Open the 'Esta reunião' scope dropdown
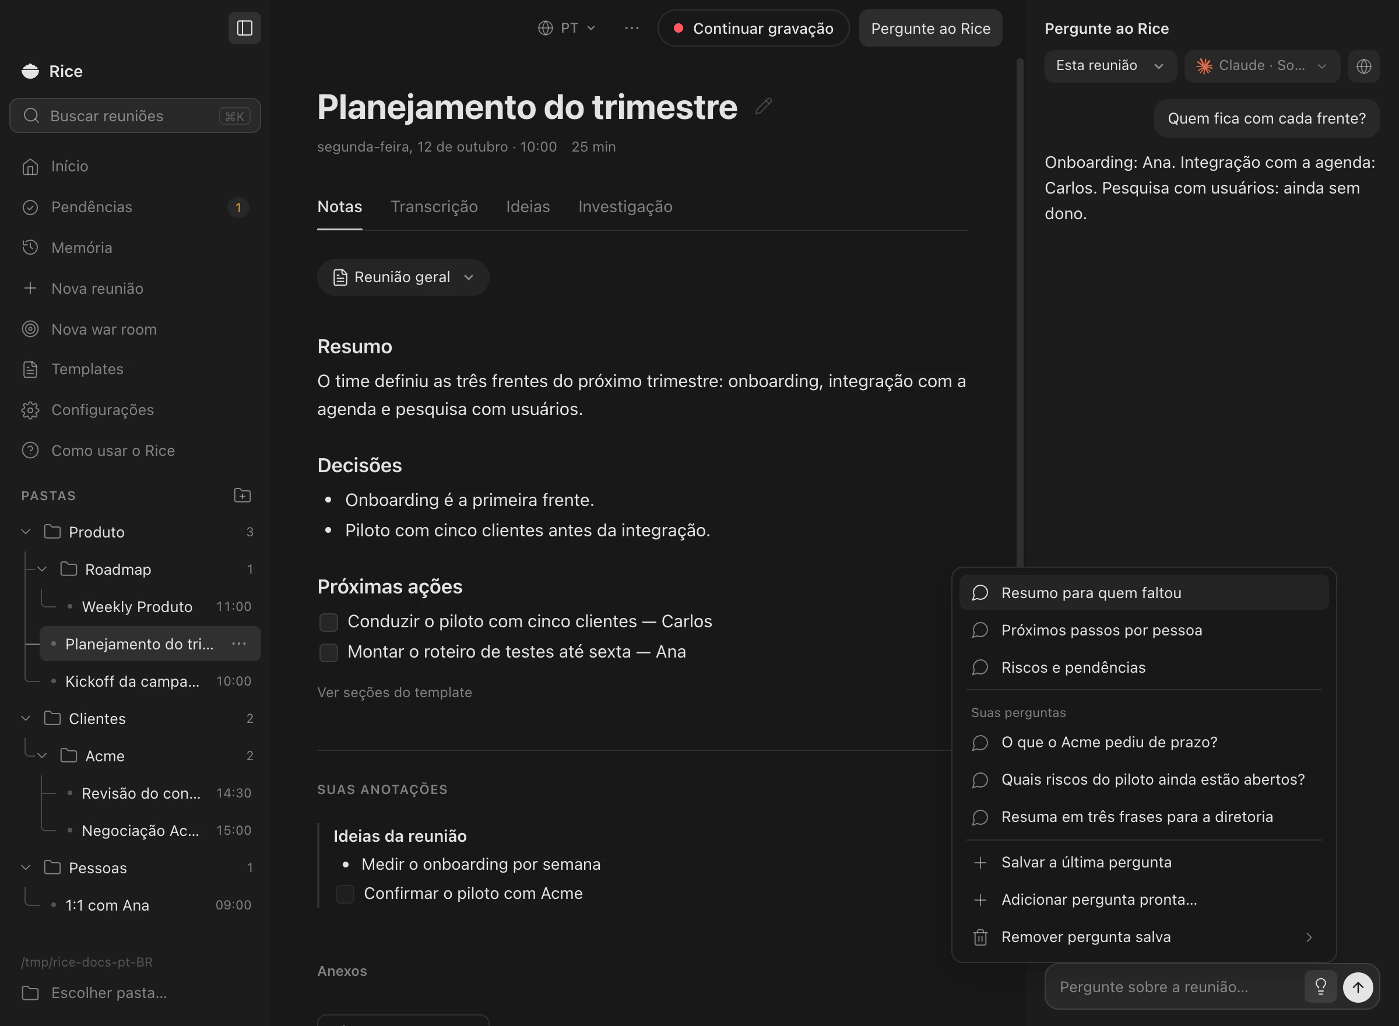This screenshot has height=1026, width=1399. [x=1110, y=66]
